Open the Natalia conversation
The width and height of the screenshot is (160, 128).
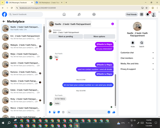pos(22,82)
